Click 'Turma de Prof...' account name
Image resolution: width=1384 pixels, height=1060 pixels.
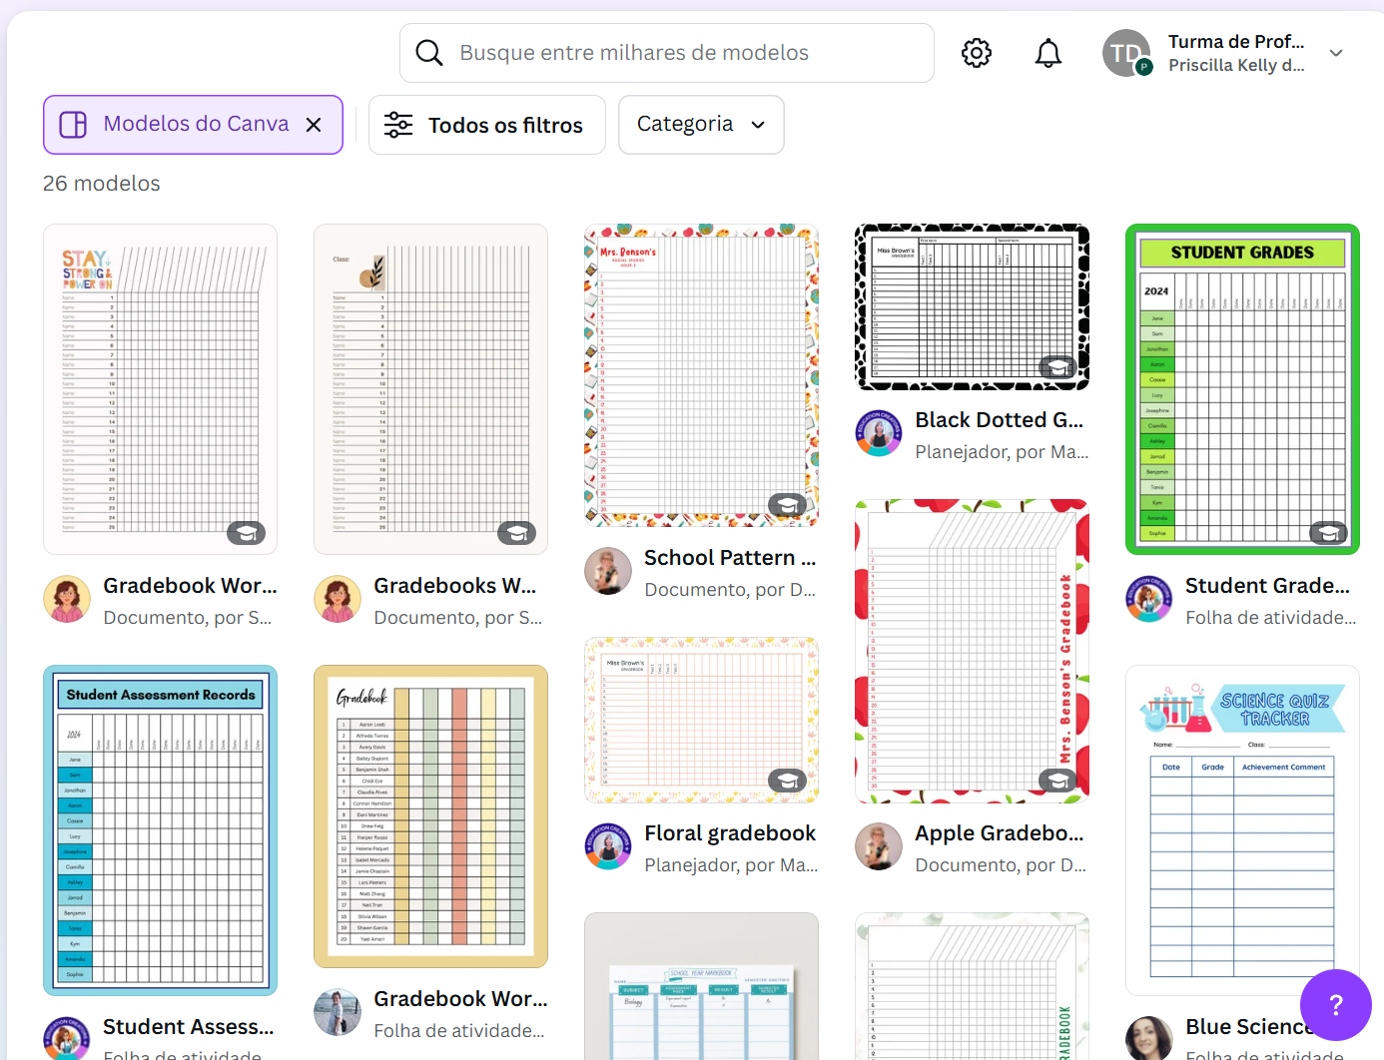click(x=1236, y=42)
